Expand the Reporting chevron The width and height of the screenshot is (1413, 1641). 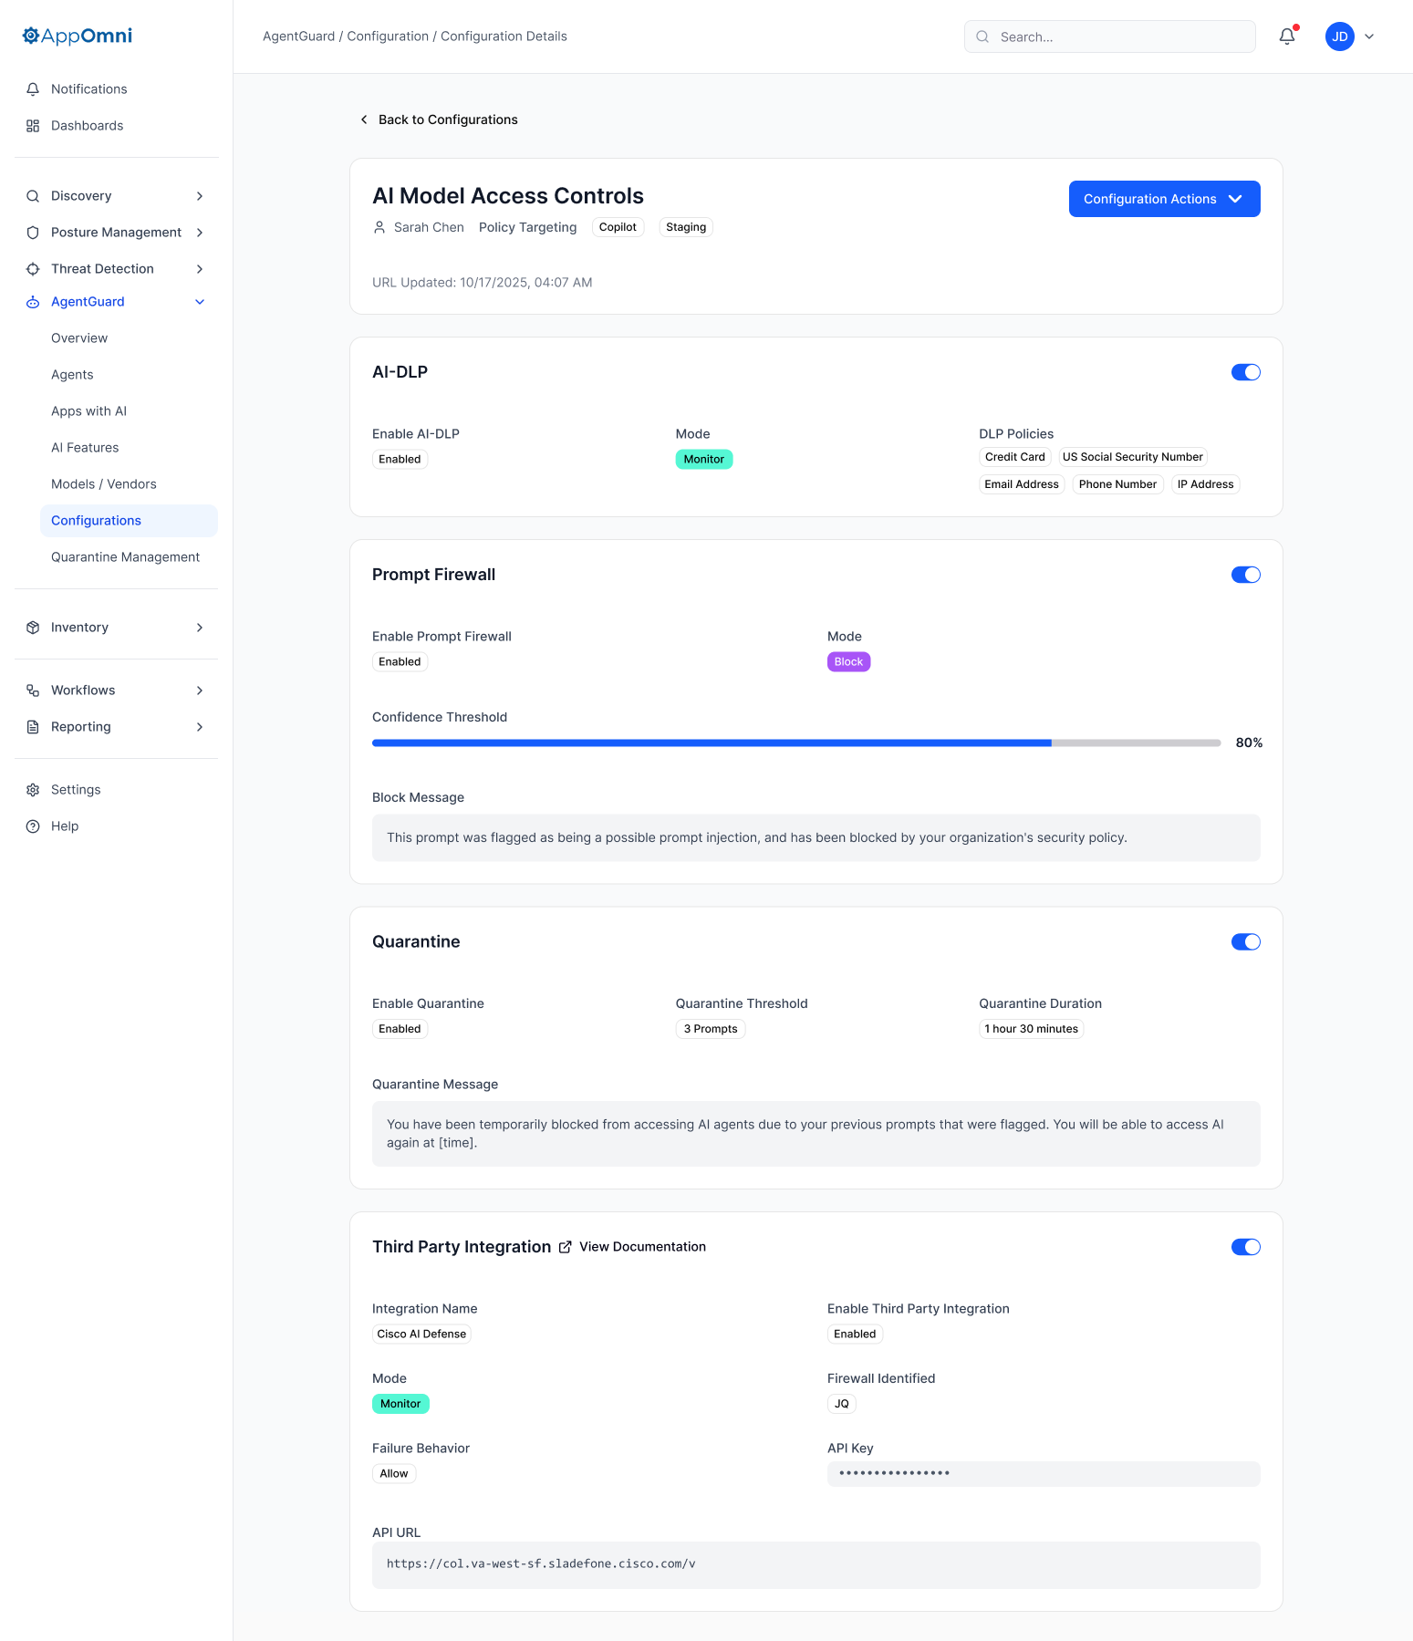[x=200, y=726]
